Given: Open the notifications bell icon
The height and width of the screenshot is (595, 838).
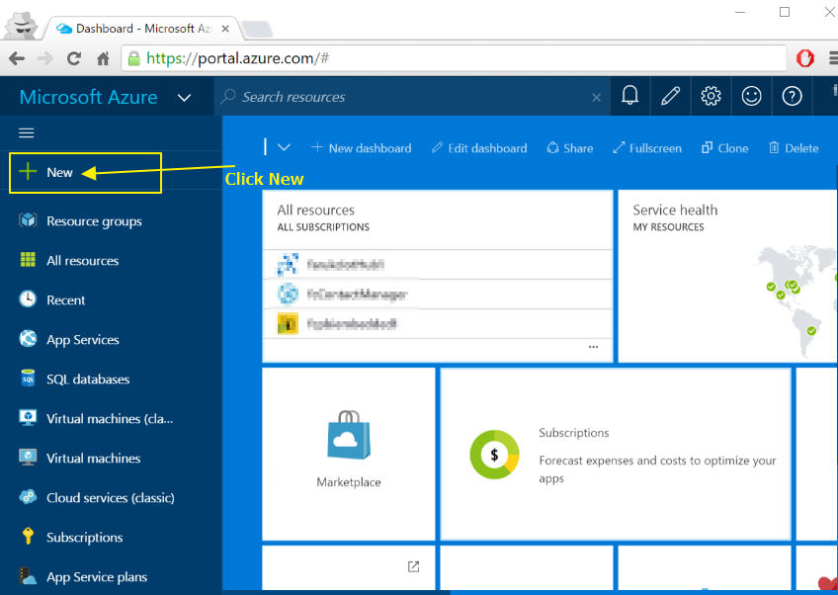Looking at the screenshot, I should (629, 96).
